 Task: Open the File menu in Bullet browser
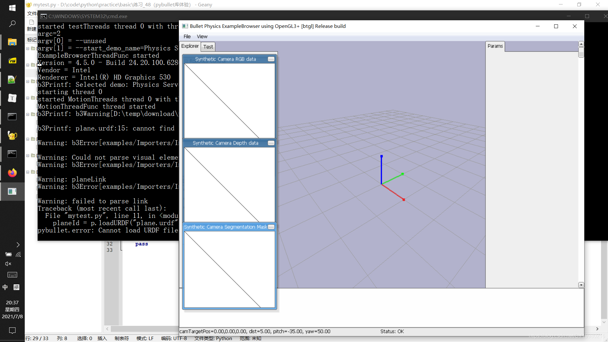coord(187,36)
